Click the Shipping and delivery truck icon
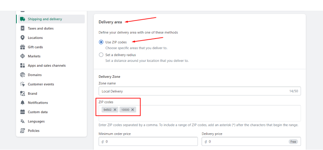 (x=23, y=19)
